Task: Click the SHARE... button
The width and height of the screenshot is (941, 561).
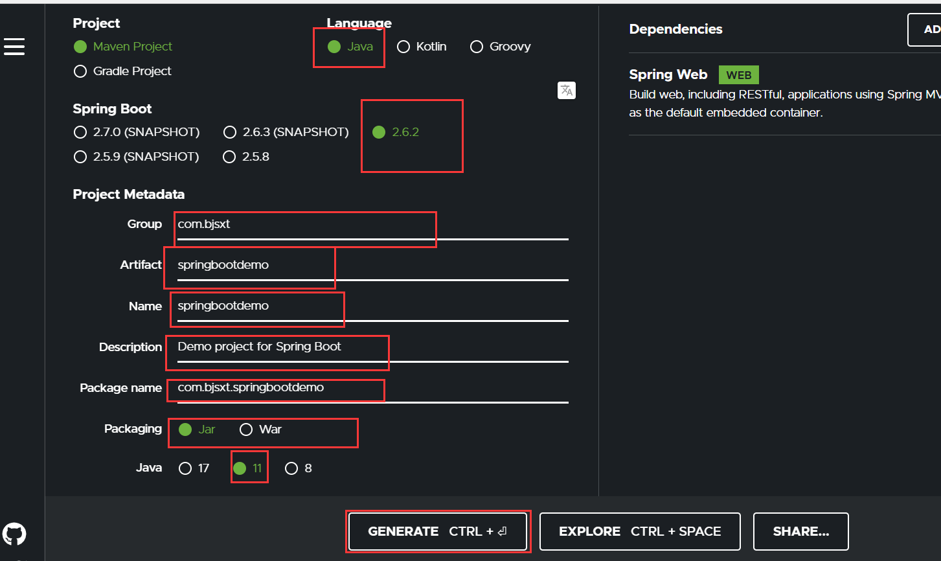Action: click(800, 531)
